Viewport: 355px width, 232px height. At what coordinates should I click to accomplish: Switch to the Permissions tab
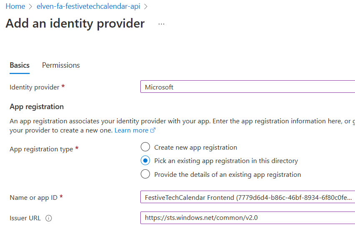click(61, 65)
